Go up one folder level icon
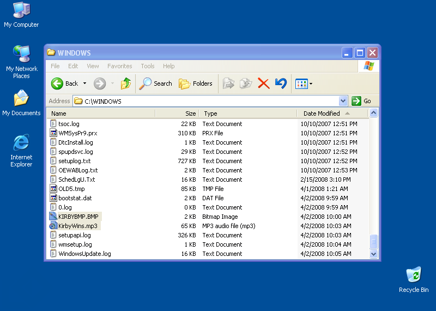This screenshot has height=311, width=436. [x=126, y=83]
